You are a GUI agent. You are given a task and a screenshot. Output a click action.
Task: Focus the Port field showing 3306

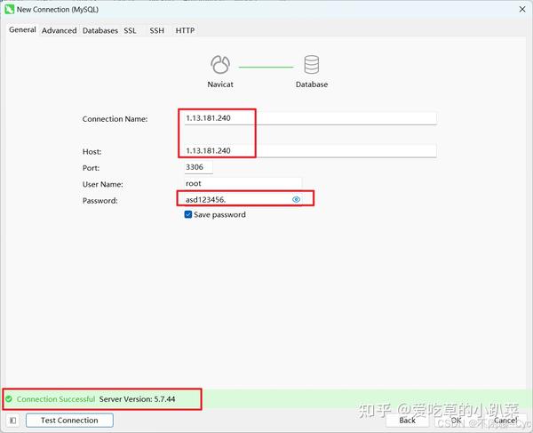point(198,167)
